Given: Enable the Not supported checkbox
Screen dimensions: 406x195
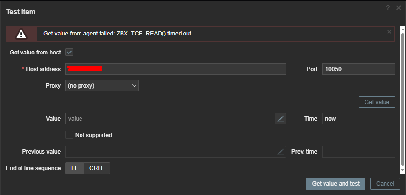Looking at the screenshot, I should coord(69,135).
